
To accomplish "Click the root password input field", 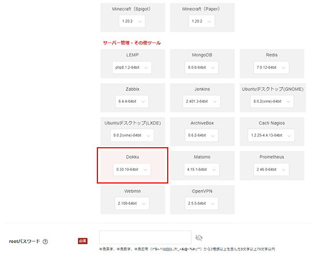I will click(x=145, y=237).
